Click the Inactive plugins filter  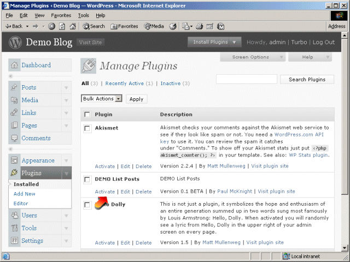tap(171, 84)
